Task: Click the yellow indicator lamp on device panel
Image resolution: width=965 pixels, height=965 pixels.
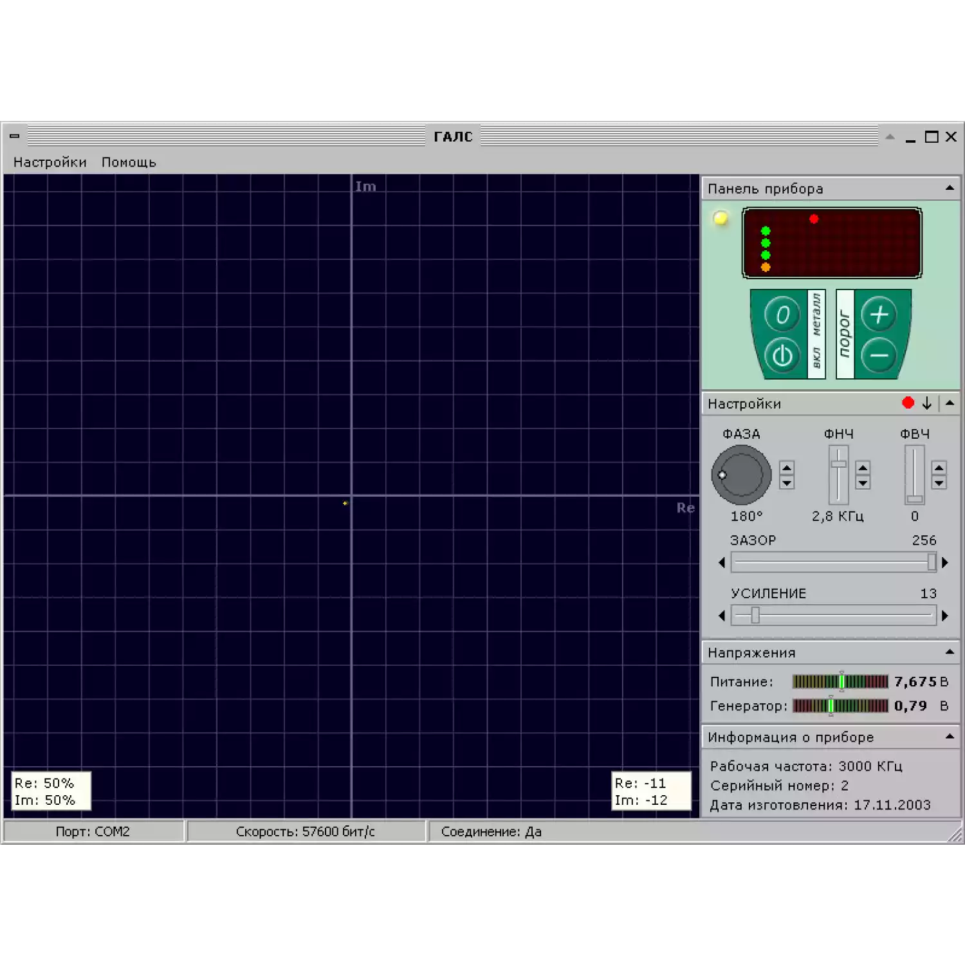Action: pyautogui.click(x=721, y=218)
